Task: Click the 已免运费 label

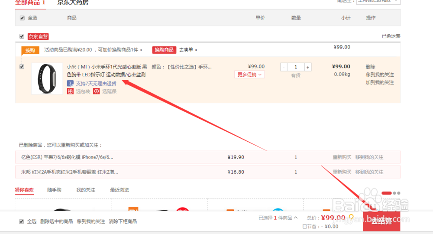Action: 391,36
